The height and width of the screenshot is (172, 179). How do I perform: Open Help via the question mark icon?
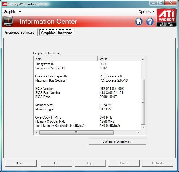[150, 21]
